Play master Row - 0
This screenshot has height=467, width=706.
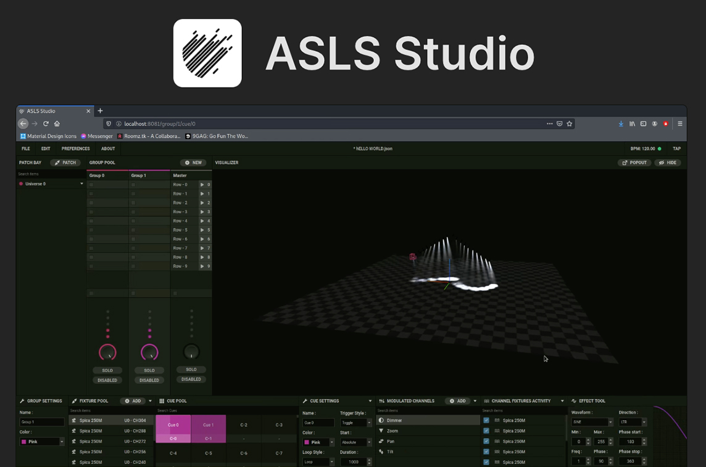pyautogui.click(x=202, y=185)
